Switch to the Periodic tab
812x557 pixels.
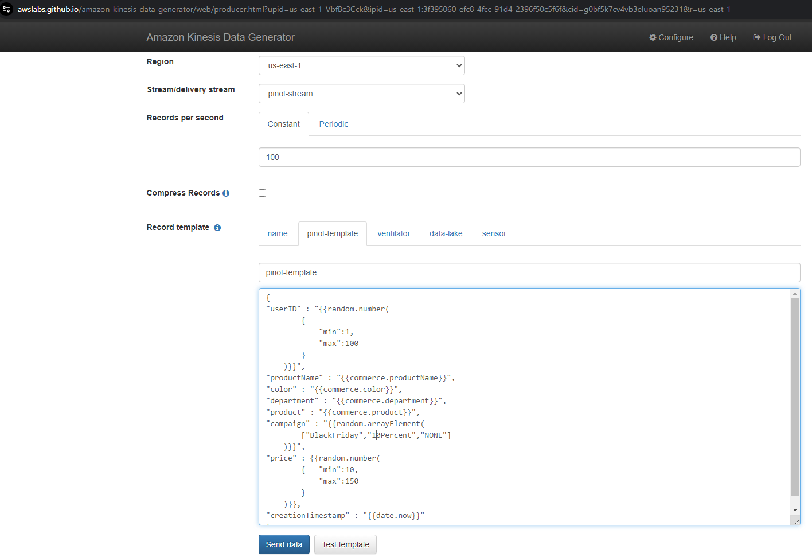(x=333, y=124)
